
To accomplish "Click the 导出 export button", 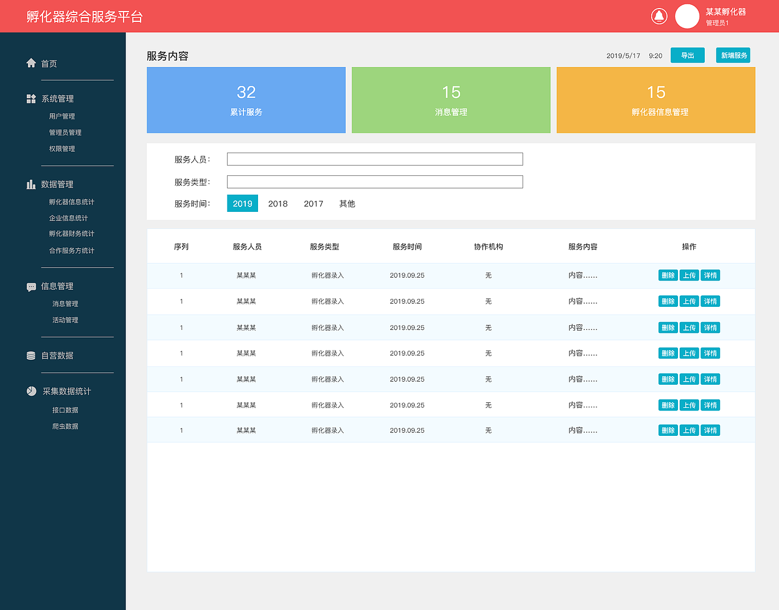I will (688, 55).
